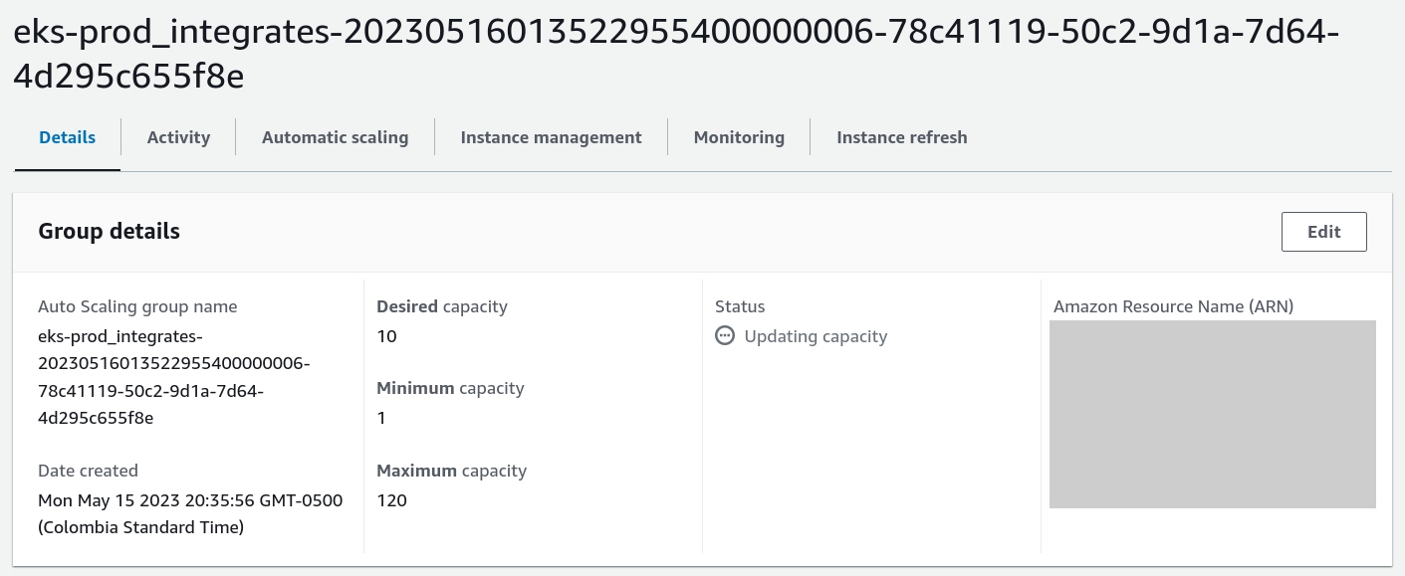The image size is (1405, 576).
Task: Go to the Monitoring tab
Action: point(739,137)
